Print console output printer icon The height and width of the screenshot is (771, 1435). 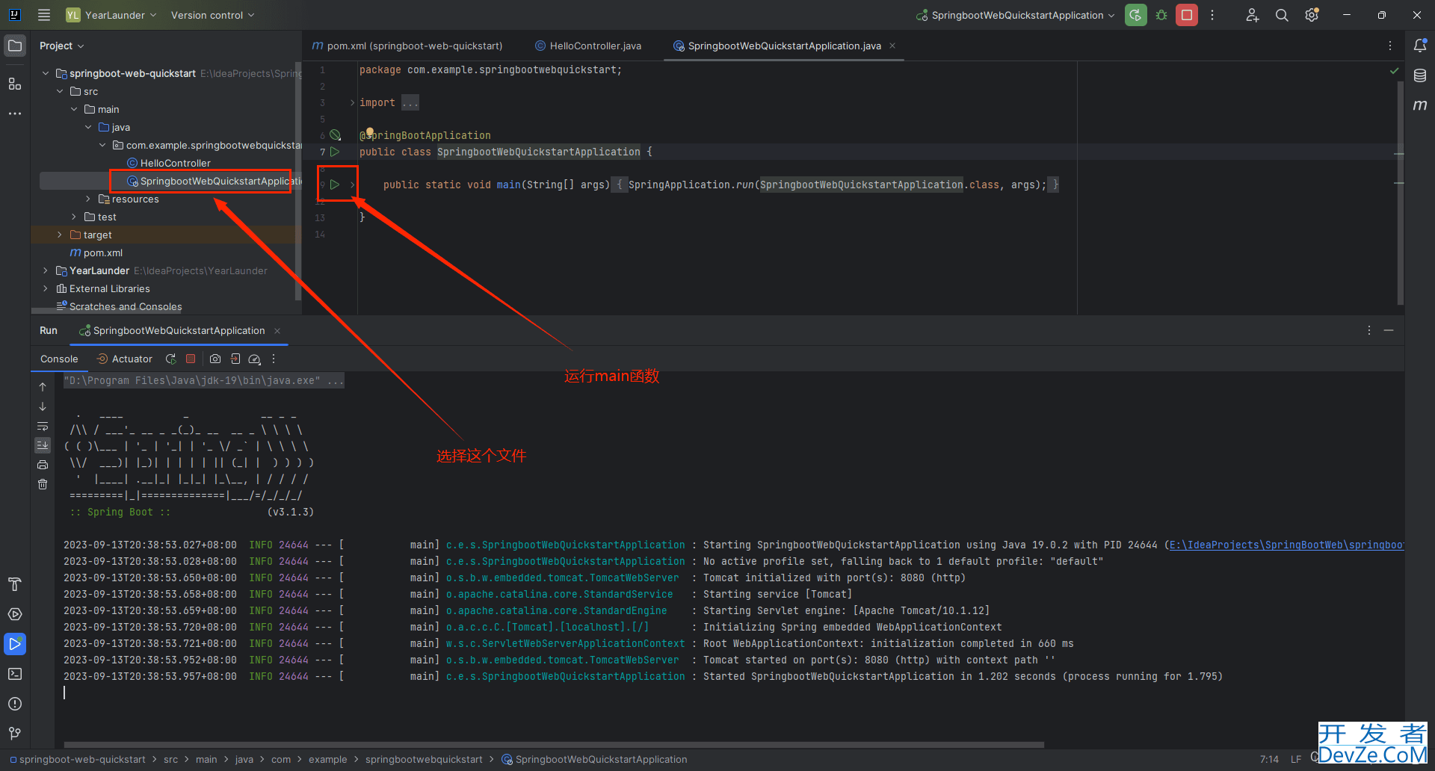click(43, 465)
